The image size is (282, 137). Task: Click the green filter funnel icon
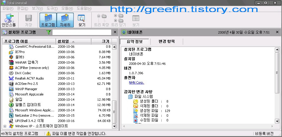click(48, 32)
